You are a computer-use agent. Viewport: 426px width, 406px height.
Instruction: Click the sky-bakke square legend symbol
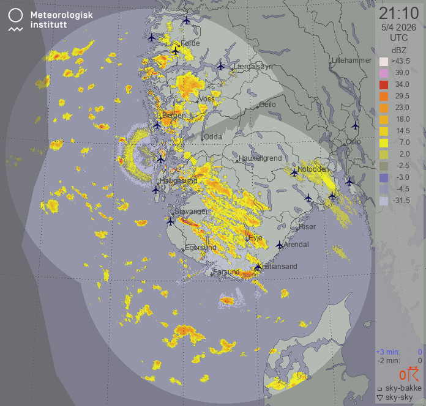[x=379, y=389]
